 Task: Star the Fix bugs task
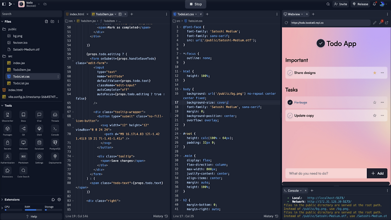tap(374, 102)
